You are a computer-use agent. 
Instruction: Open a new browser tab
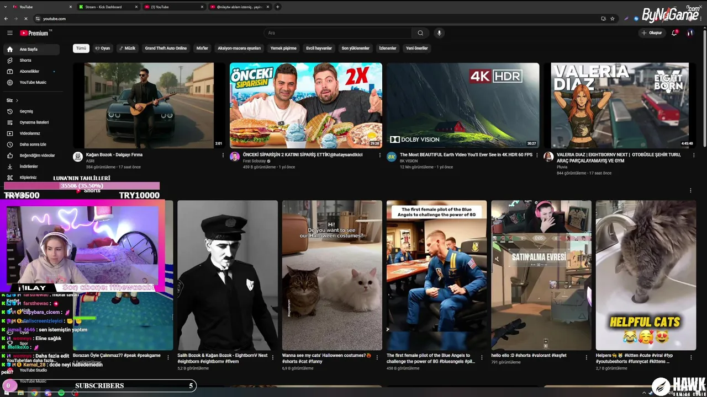pyautogui.click(x=277, y=7)
